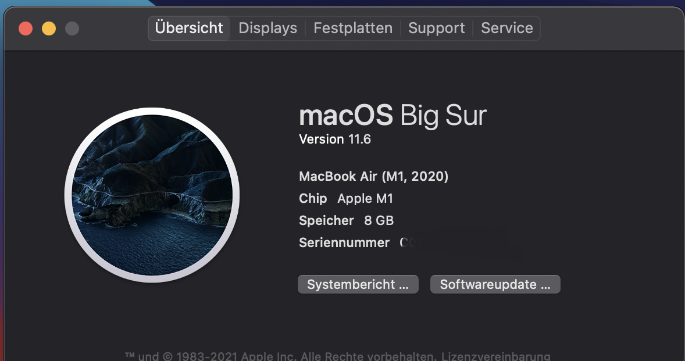This screenshot has height=361, width=685.
Task: Switch to the Übersicht tab
Action: pyautogui.click(x=189, y=28)
